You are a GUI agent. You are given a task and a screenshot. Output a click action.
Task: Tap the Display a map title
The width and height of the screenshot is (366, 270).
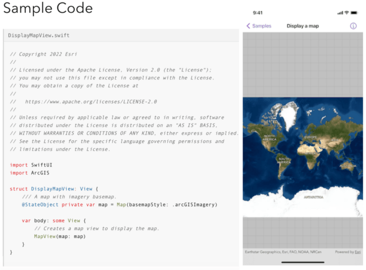click(x=303, y=26)
